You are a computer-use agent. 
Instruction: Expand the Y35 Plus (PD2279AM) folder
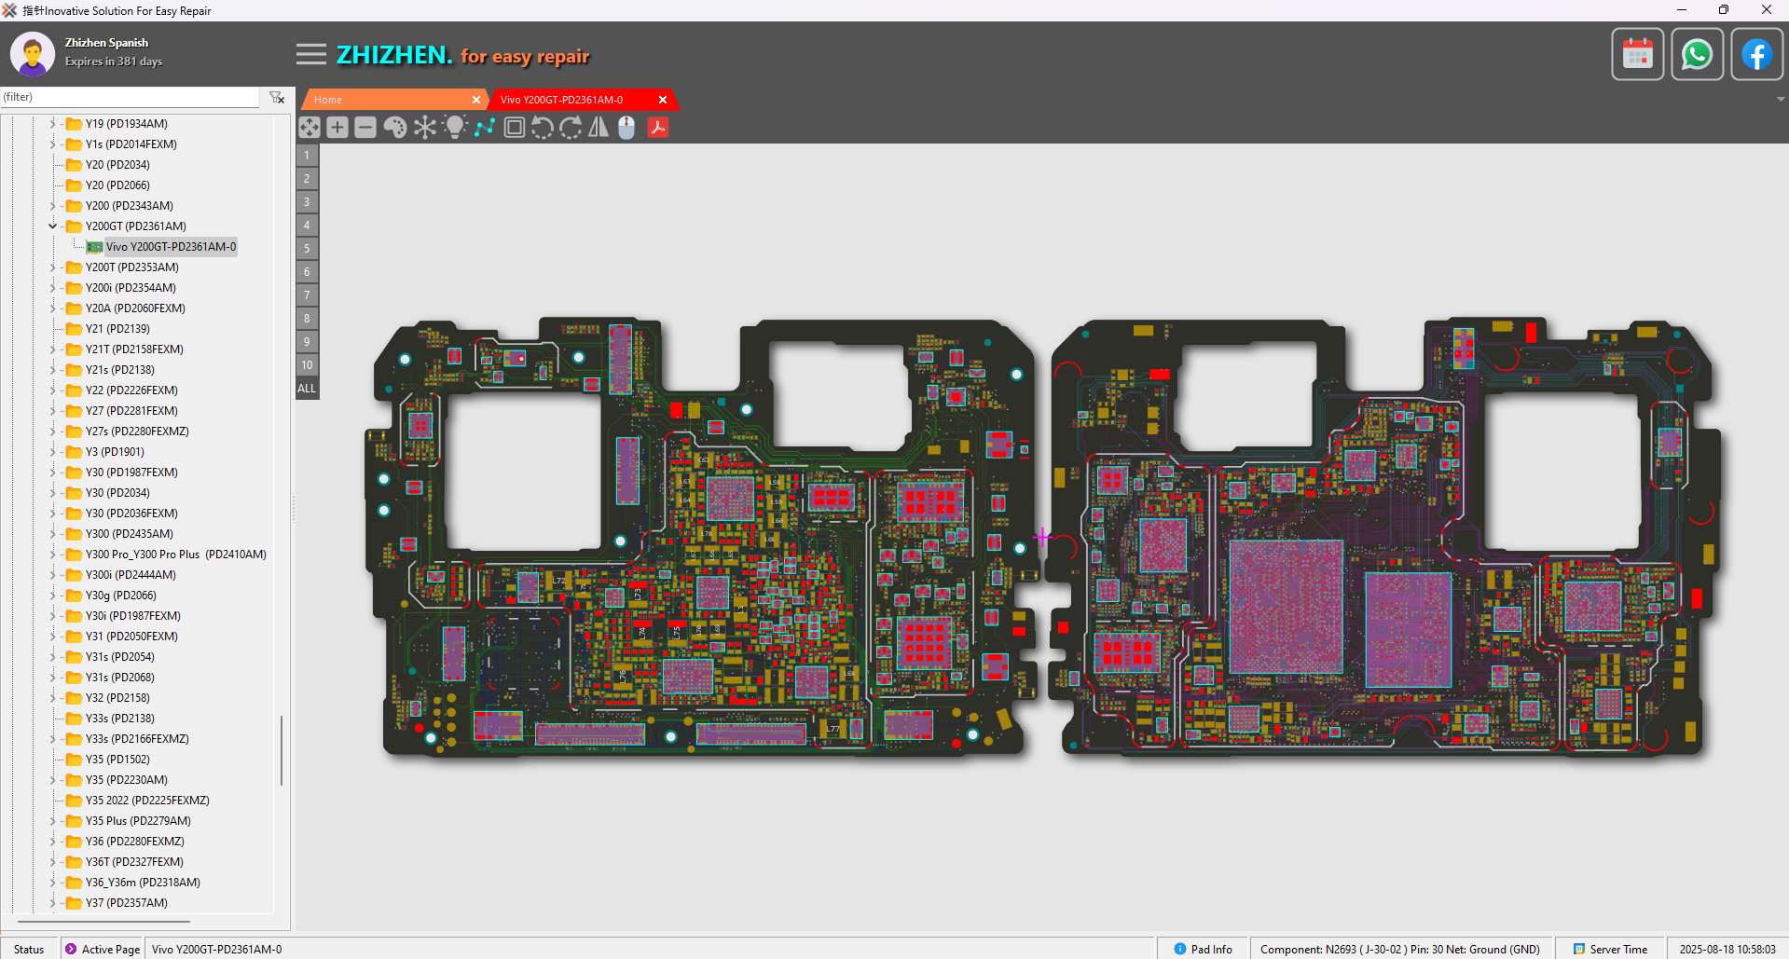click(52, 820)
